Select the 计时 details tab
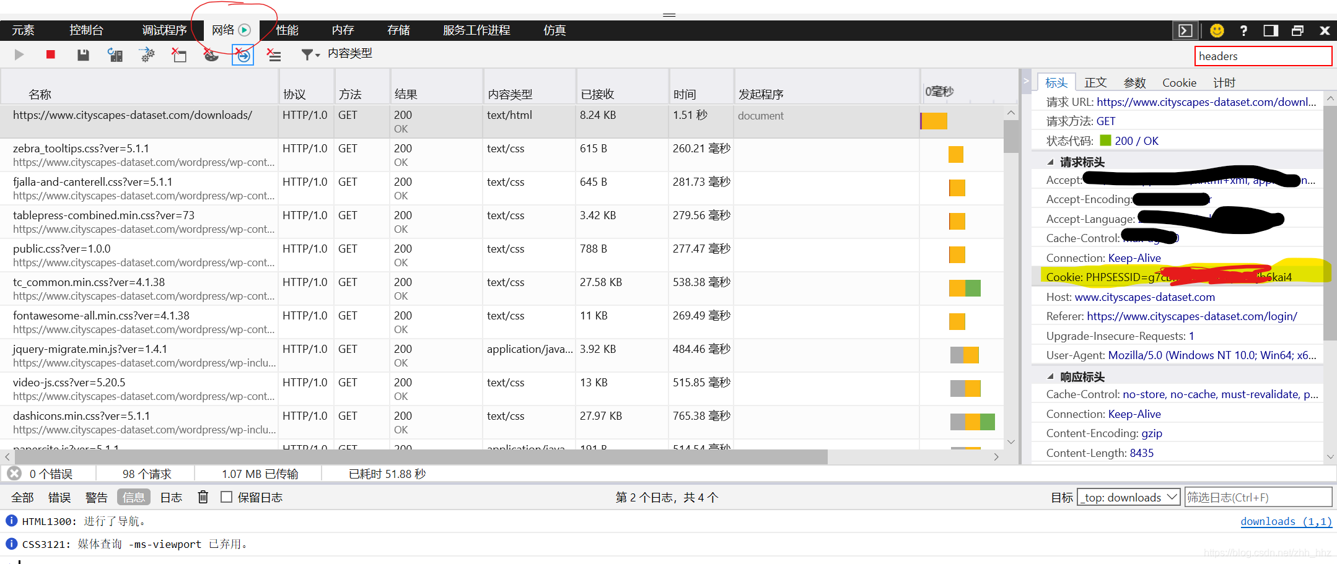 [x=1224, y=82]
